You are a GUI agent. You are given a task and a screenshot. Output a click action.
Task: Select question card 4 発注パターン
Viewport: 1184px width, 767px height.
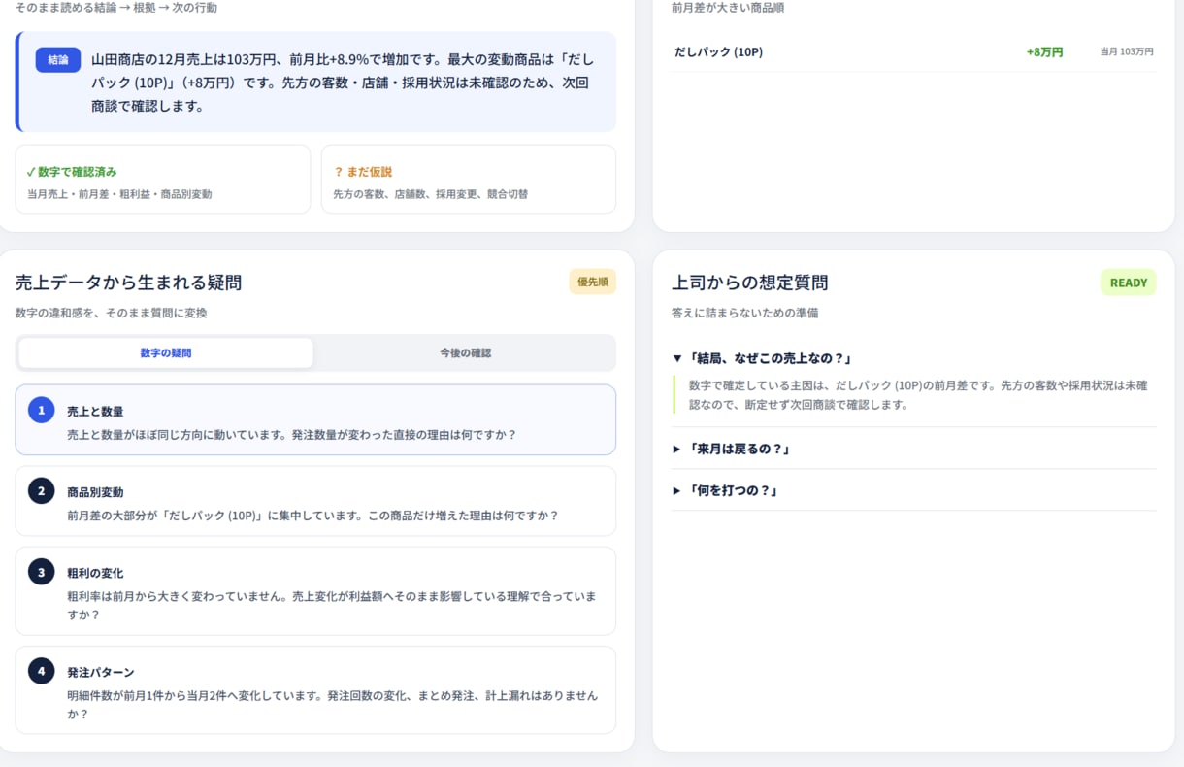(315, 690)
